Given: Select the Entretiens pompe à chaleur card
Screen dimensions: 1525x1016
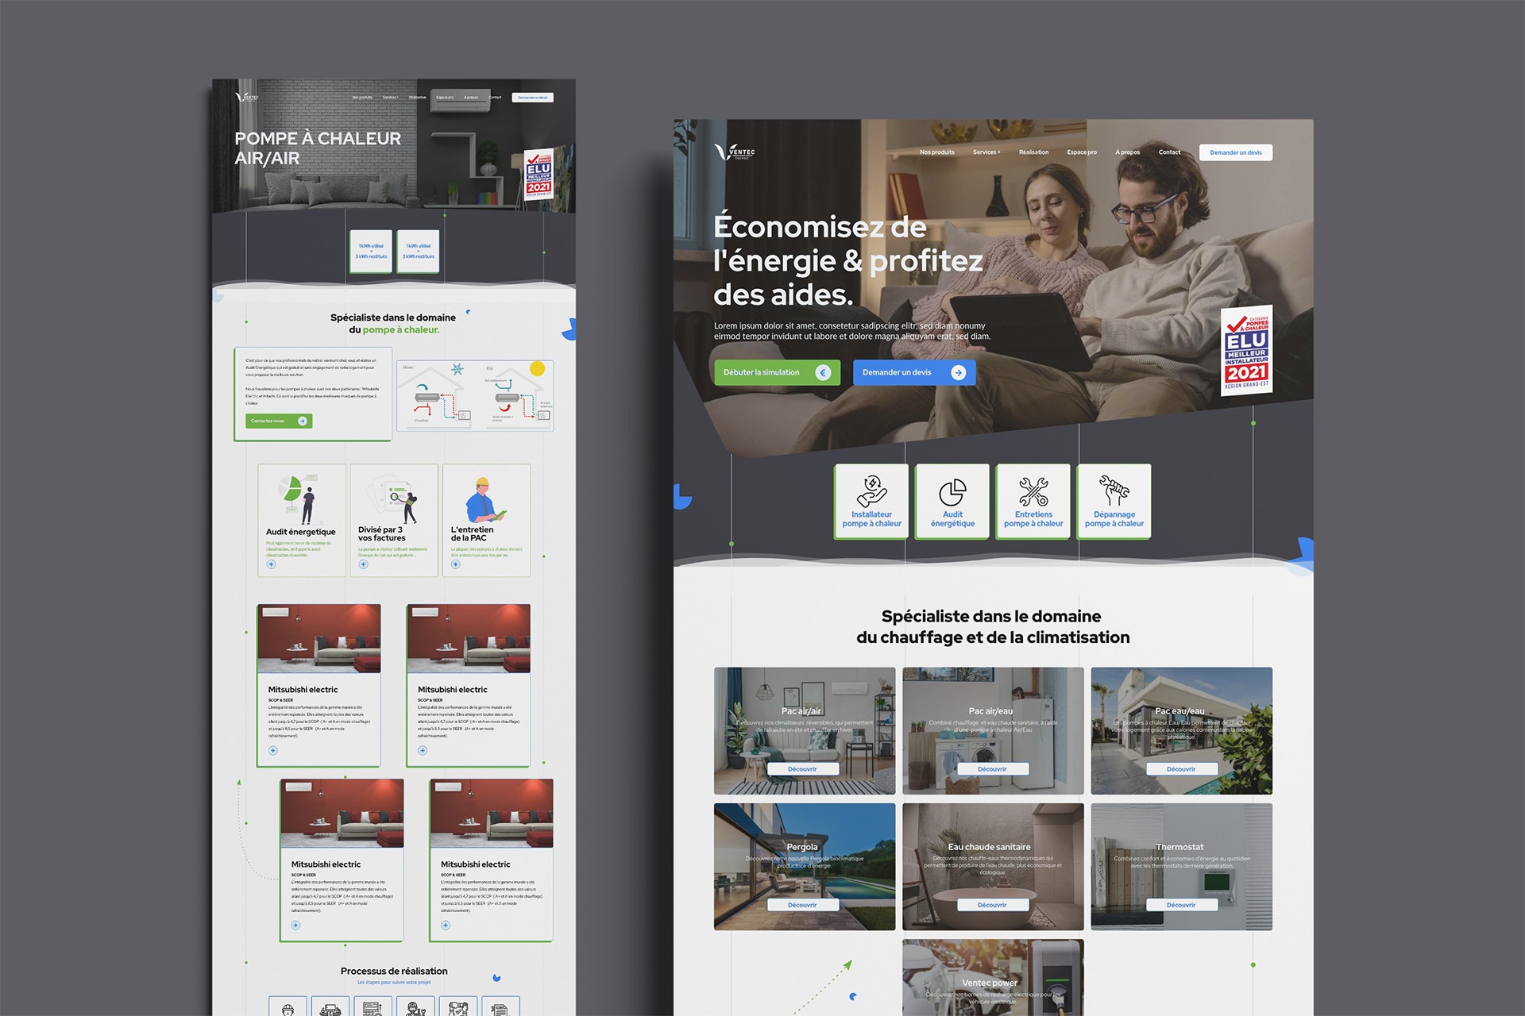Looking at the screenshot, I should coord(1033,502).
